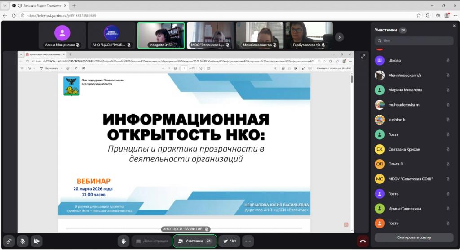
Task: Open browser settings and more menu
Action: [x=456, y=16]
